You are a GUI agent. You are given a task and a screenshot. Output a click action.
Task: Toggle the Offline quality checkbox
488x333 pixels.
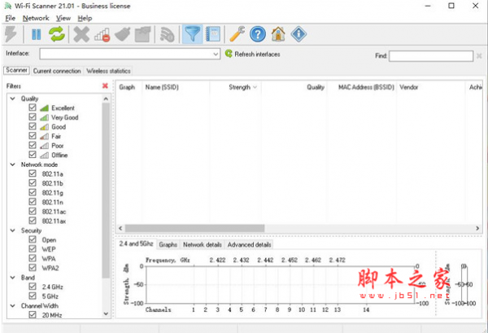tap(33, 155)
